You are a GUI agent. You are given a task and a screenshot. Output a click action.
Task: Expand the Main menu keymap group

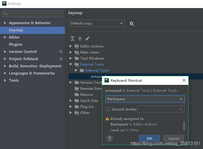71,52
